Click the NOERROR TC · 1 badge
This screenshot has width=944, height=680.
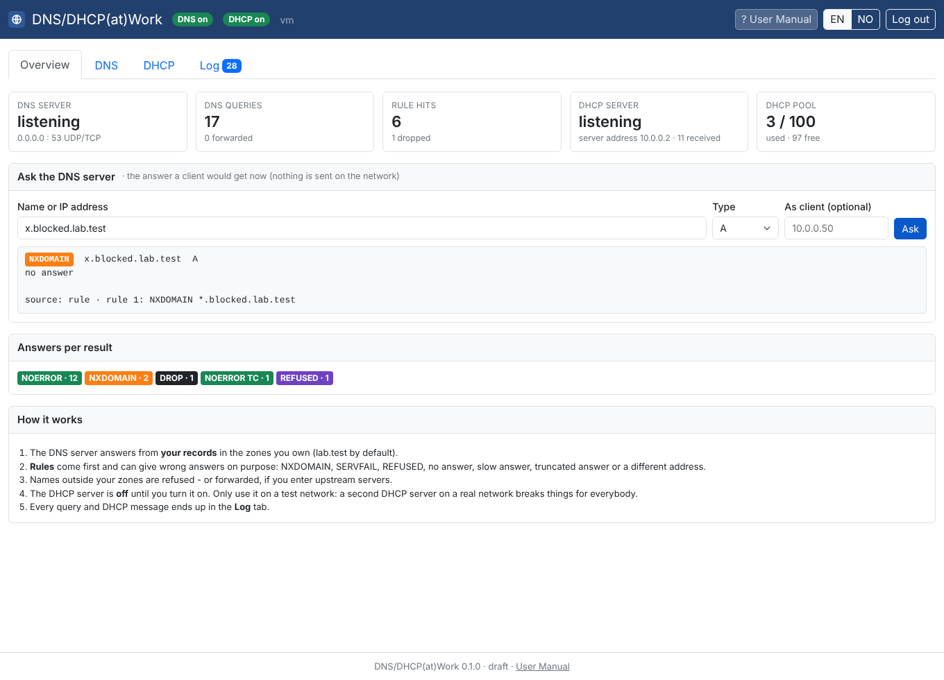pos(237,378)
